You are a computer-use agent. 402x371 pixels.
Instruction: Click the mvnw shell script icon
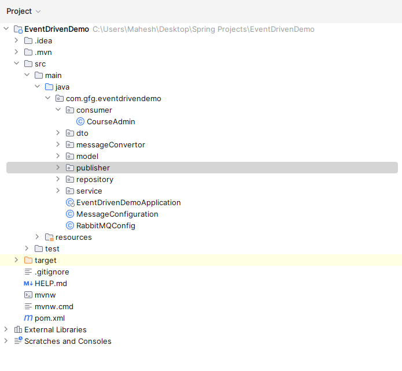coord(28,295)
